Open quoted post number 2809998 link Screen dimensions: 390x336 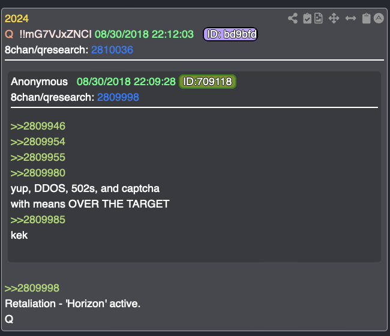pos(118,97)
